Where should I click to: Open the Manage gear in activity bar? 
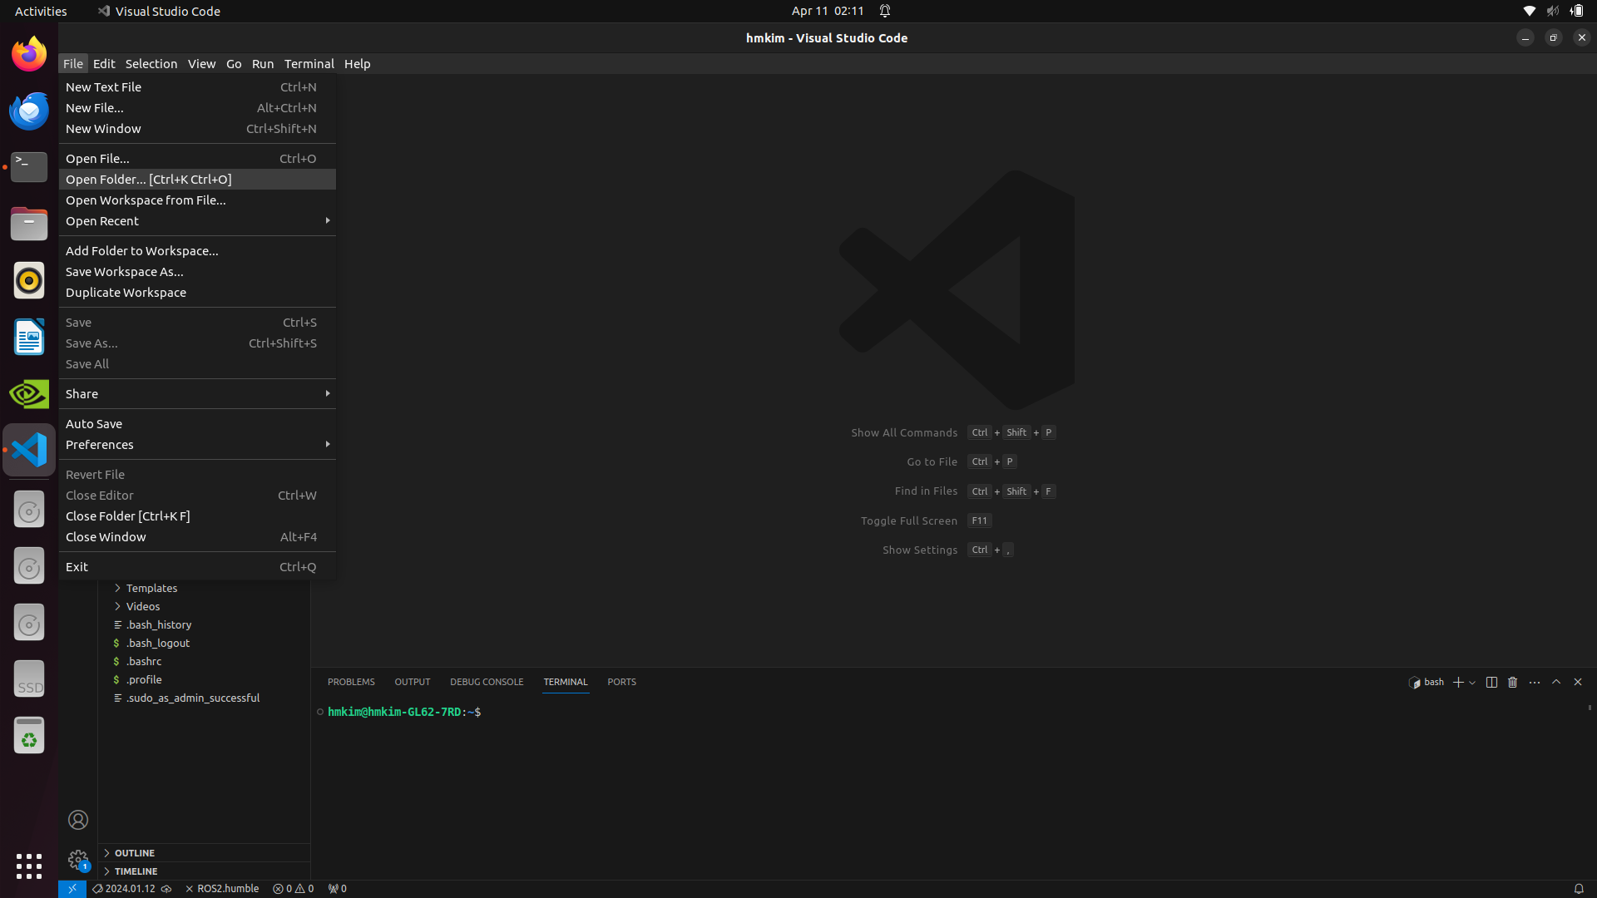[78, 860]
